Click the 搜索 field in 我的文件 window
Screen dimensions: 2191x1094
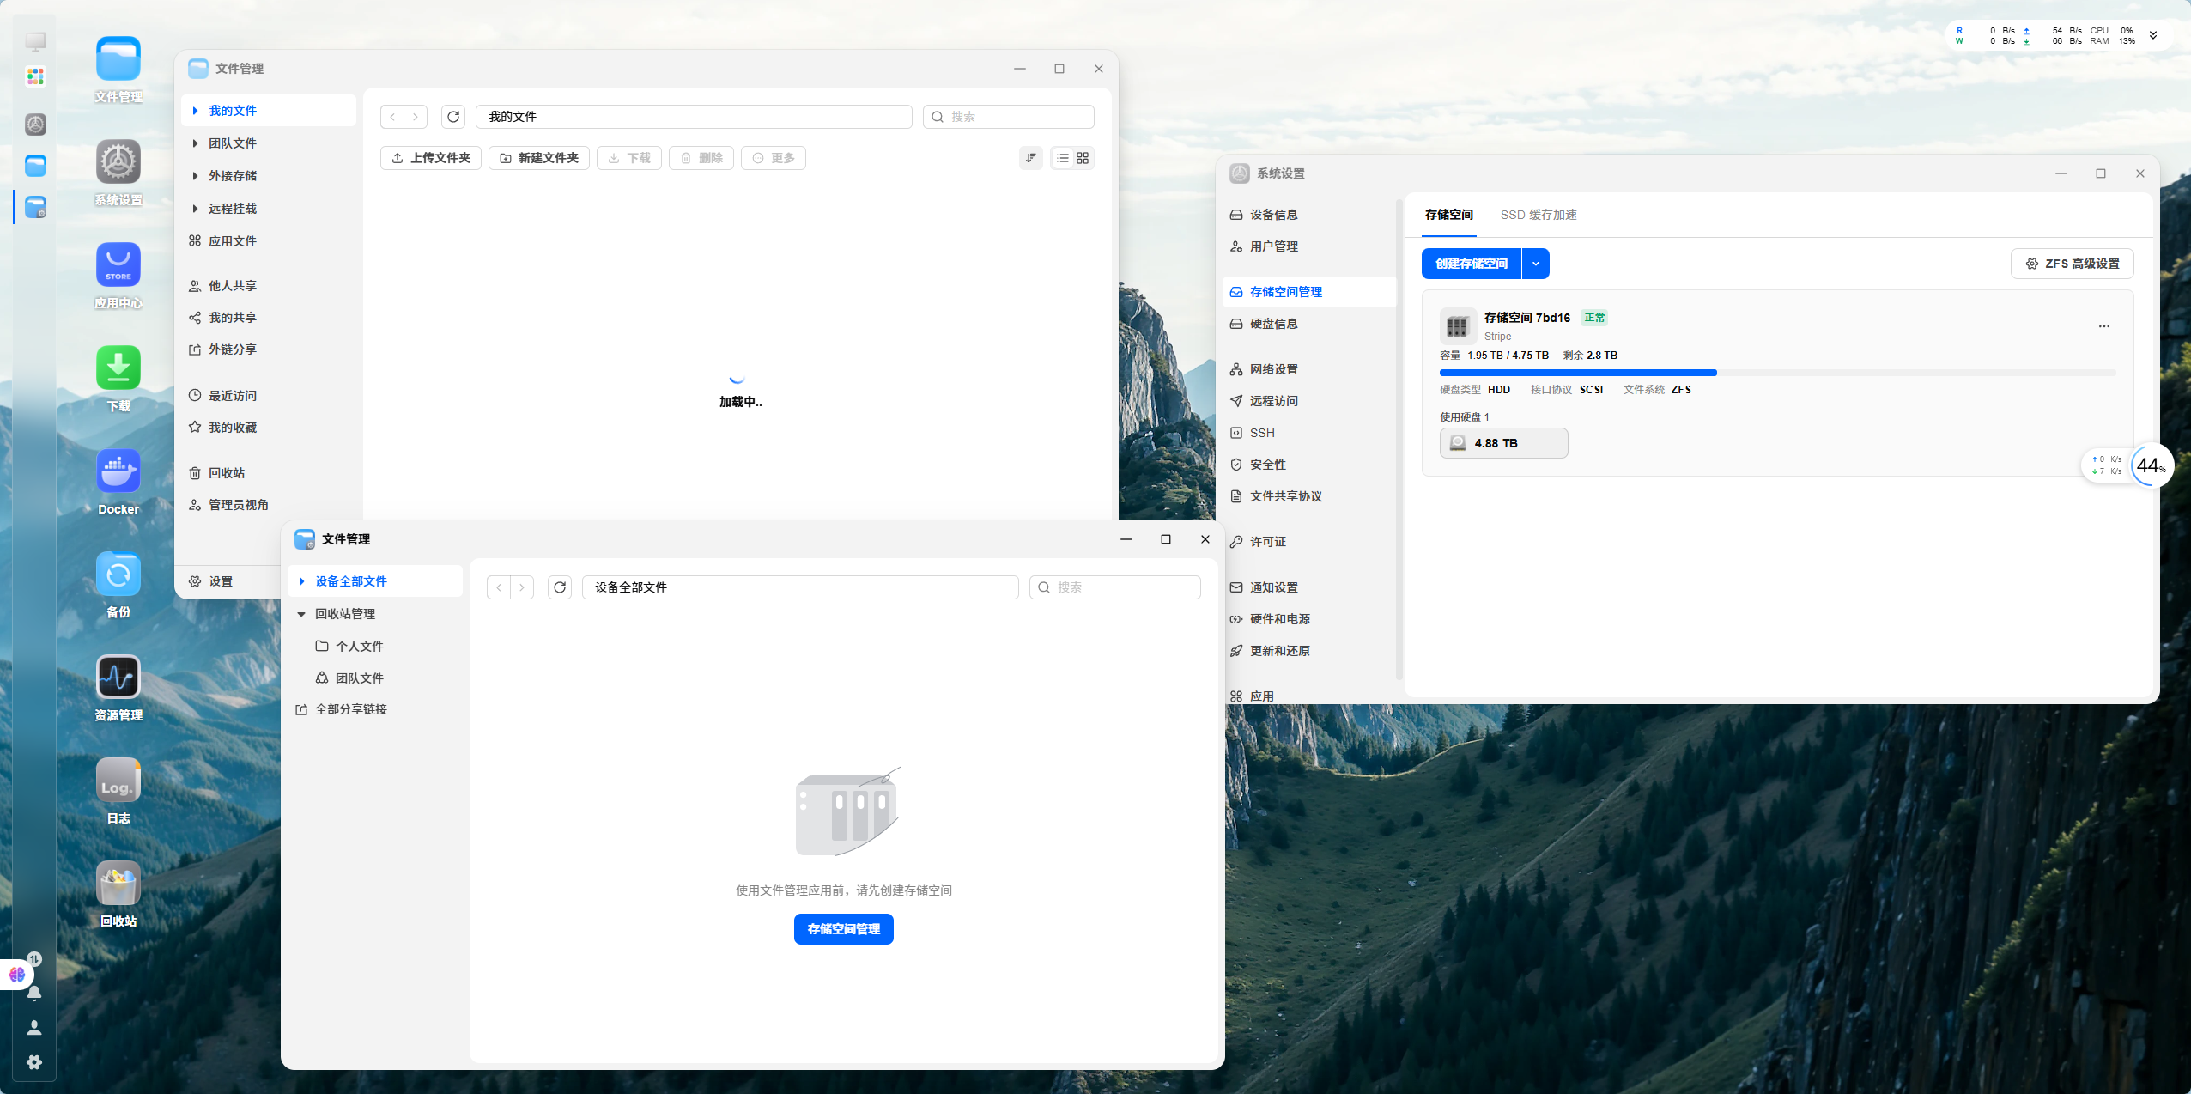(x=1009, y=117)
